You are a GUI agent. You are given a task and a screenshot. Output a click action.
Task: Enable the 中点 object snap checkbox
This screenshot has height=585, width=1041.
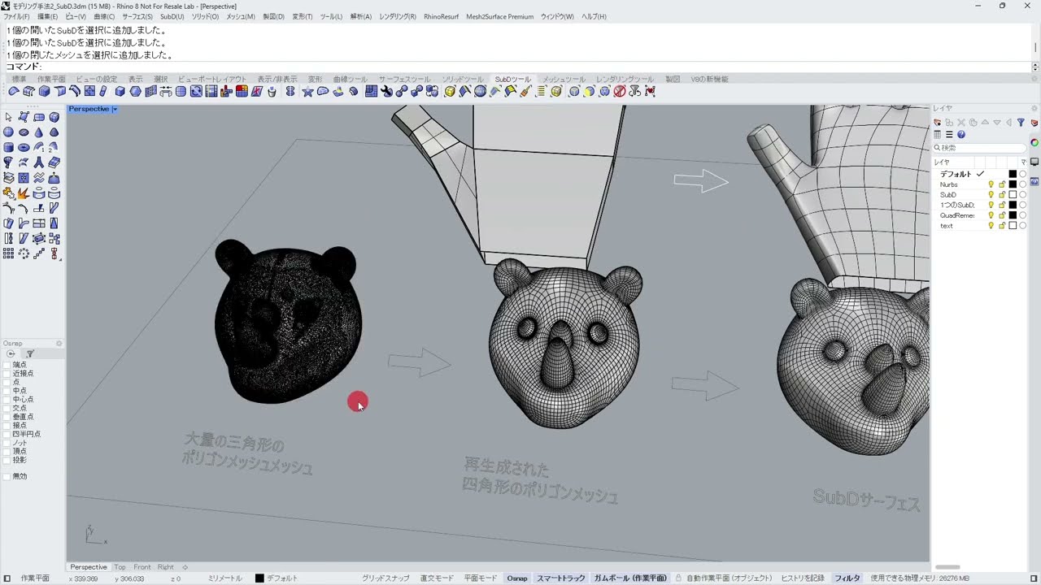pos(7,391)
